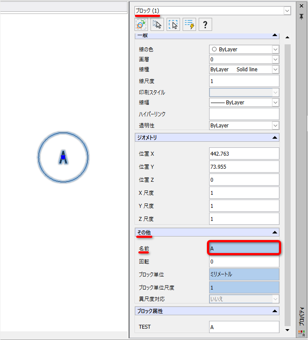Collapse the その他 section
The image size is (308, 340).
coord(275,232)
